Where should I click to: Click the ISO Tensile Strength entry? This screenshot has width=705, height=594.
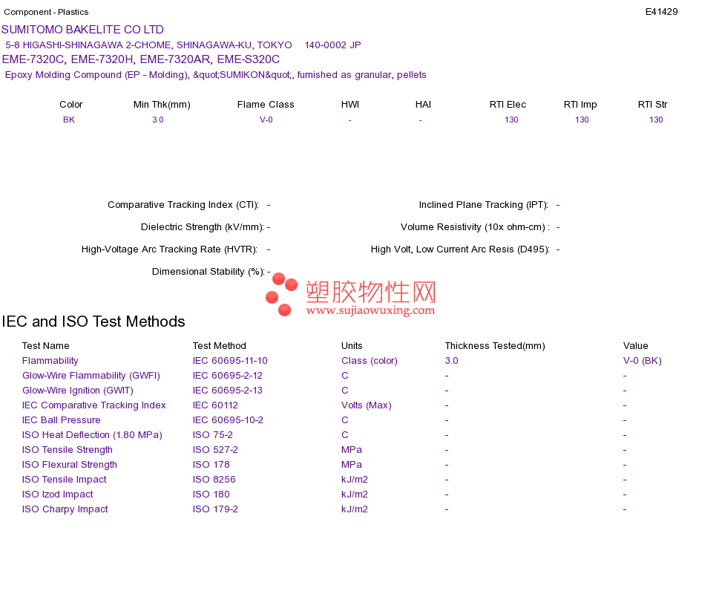(x=68, y=450)
